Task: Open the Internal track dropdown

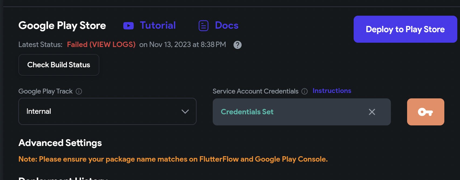Action: tap(107, 111)
